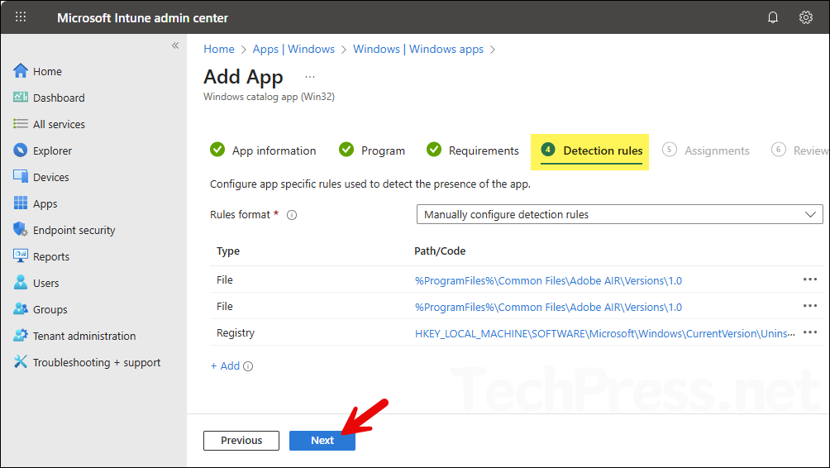
Task: Open the app launcher waffle icon
Action: (x=21, y=17)
